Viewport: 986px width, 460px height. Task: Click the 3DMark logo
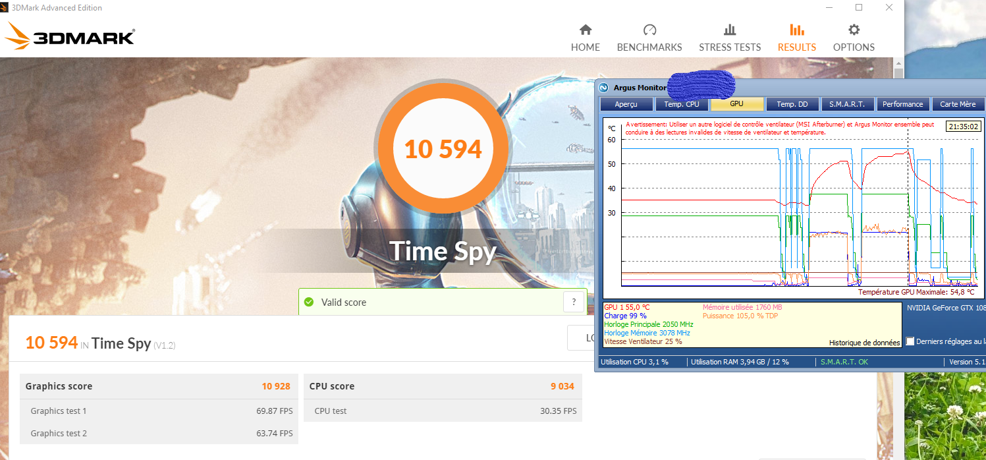click(x=70, y=36)
